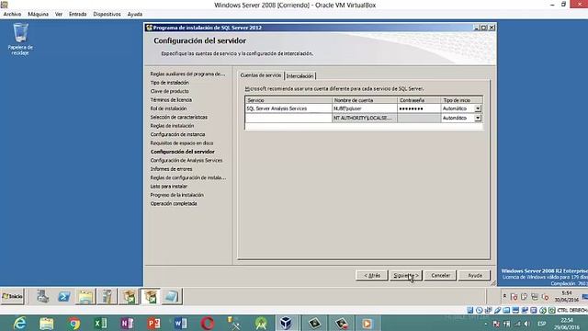Viewport: 588px width, 331px height.
Task: Select the highlighted SQL setup taskbar icon
Action: [x=151, y=296]
